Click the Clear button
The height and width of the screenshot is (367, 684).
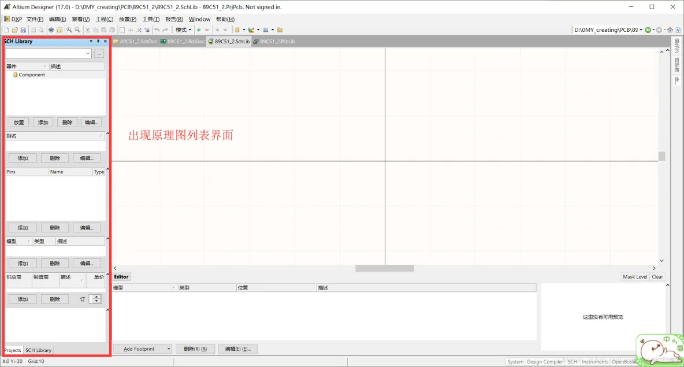[x=657, y=277]
